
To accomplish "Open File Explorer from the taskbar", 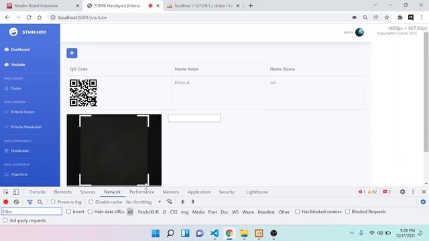I will [244, 233].
